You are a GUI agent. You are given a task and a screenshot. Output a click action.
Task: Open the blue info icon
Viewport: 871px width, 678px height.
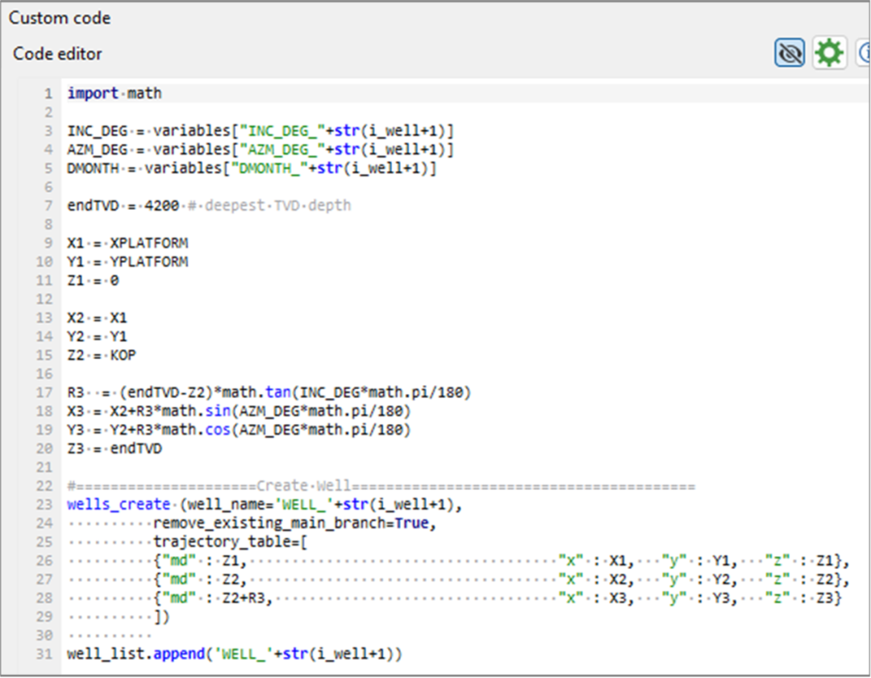pos(863,54)
